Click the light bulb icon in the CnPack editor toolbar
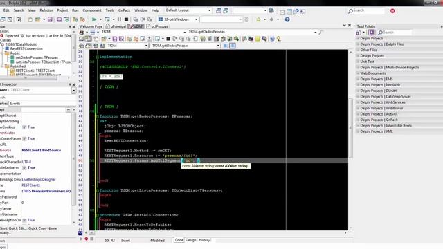The image size is (443, 249). (x=278, y=39)
